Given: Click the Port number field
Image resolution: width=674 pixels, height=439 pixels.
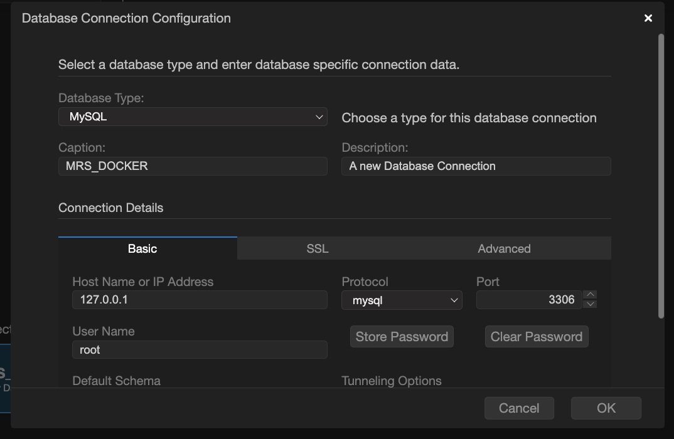Looking at the screenshot, I should click(x=528, y=300).
